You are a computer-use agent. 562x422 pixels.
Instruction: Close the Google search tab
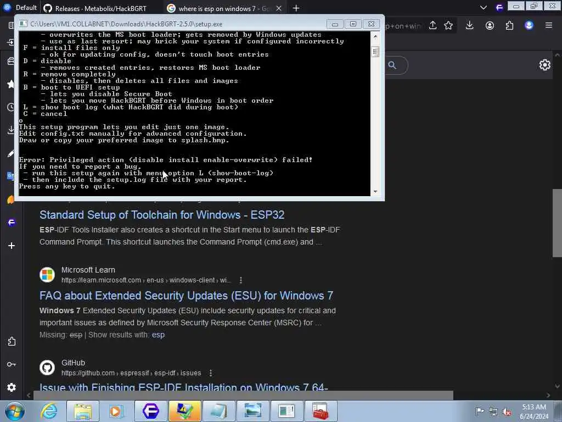[x=278, y=8]
